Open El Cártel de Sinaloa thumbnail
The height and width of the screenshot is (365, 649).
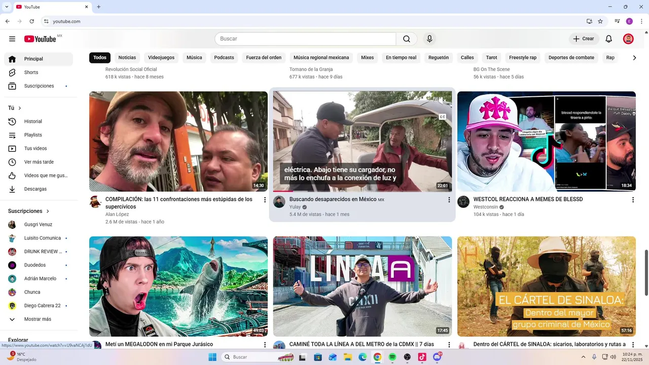tap(547, 286)
